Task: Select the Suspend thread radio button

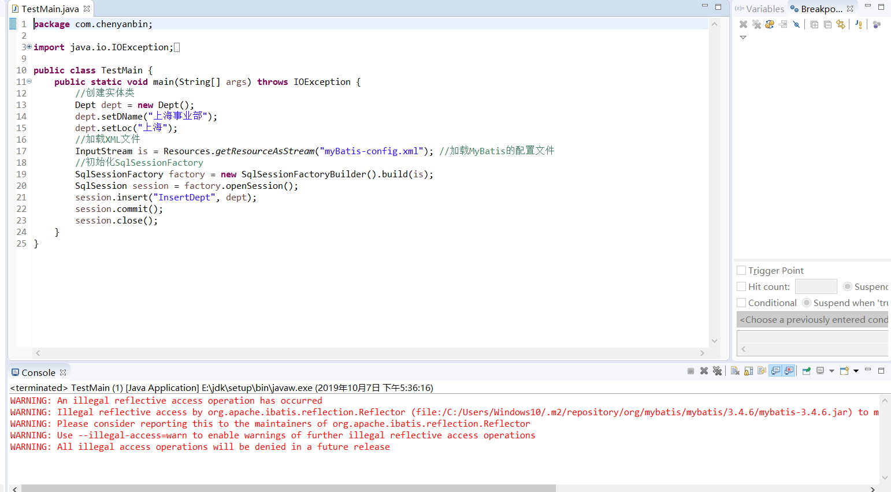Action: click(848, 286)
